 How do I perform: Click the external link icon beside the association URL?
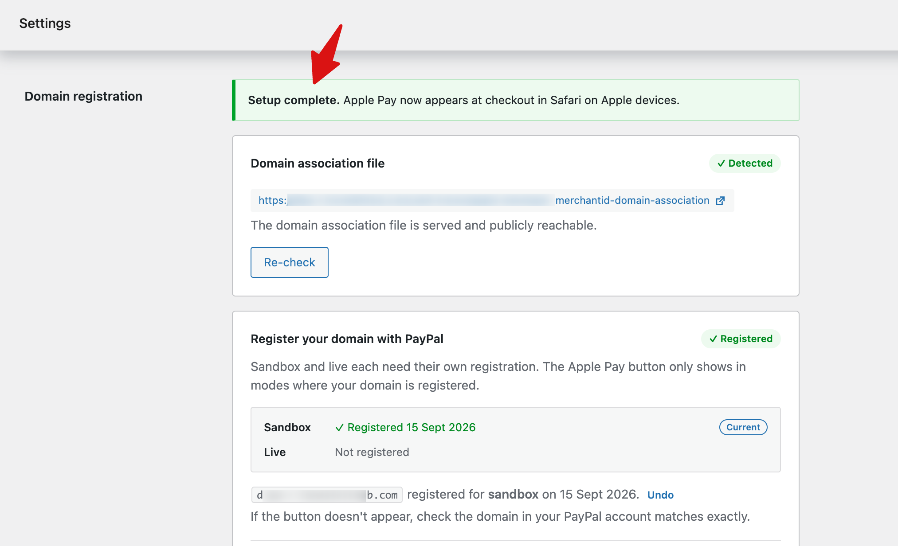[x=720, y=201]
